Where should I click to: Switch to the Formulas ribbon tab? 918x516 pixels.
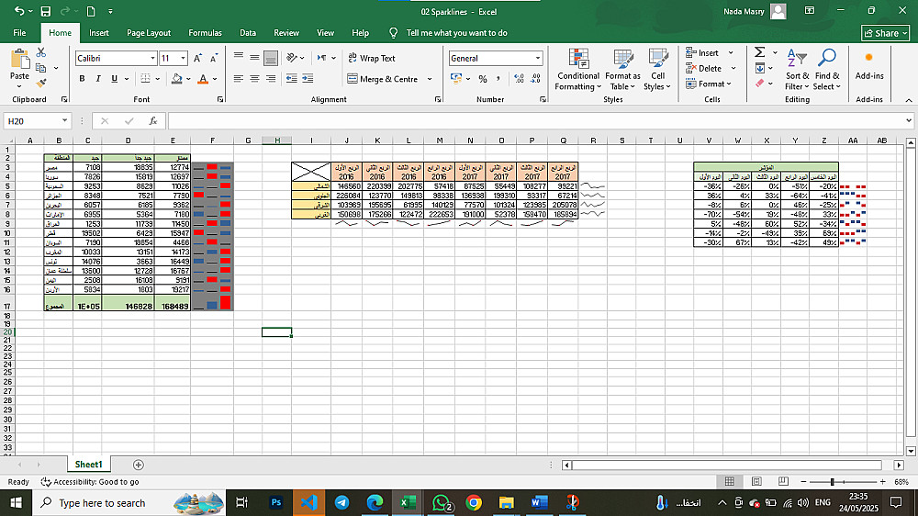(205, 33)
